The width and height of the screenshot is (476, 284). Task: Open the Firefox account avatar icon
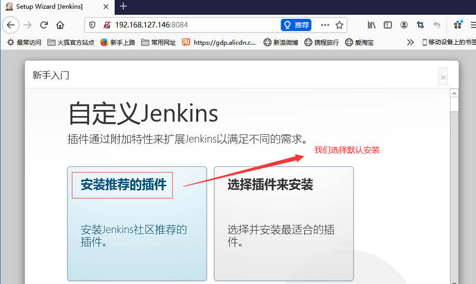point(404,25)
